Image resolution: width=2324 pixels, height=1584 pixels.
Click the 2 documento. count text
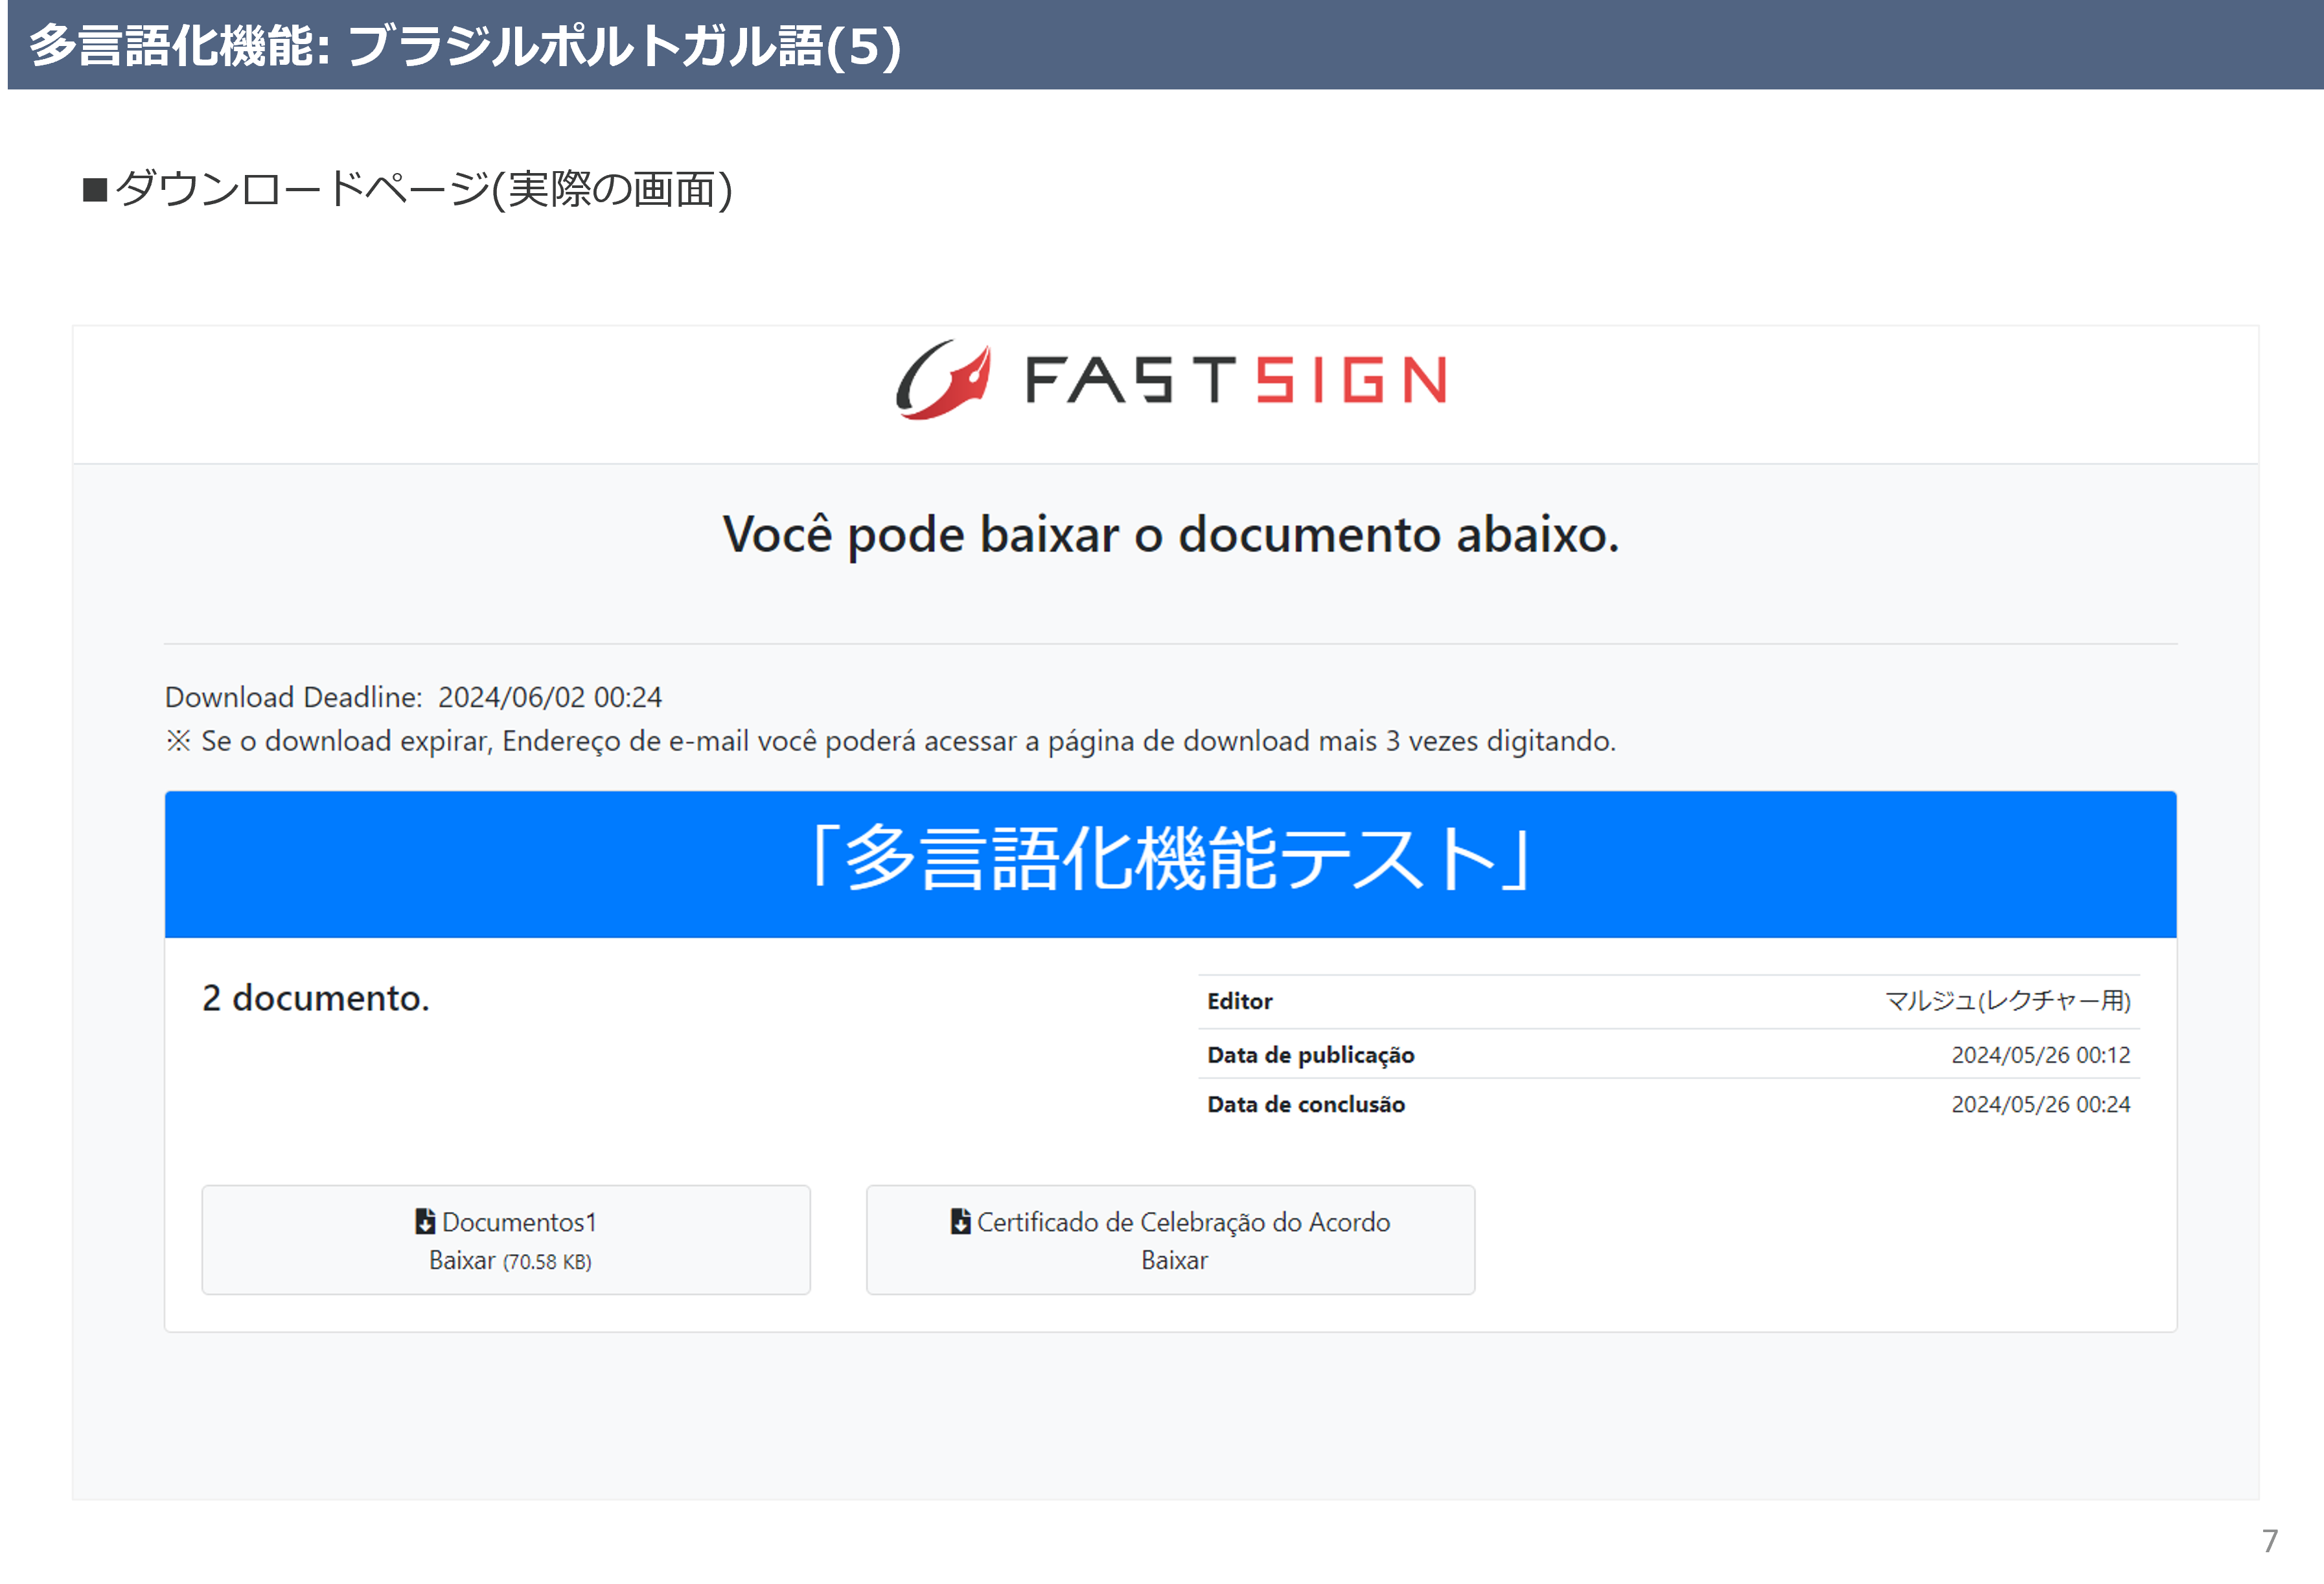pos(316,997)
